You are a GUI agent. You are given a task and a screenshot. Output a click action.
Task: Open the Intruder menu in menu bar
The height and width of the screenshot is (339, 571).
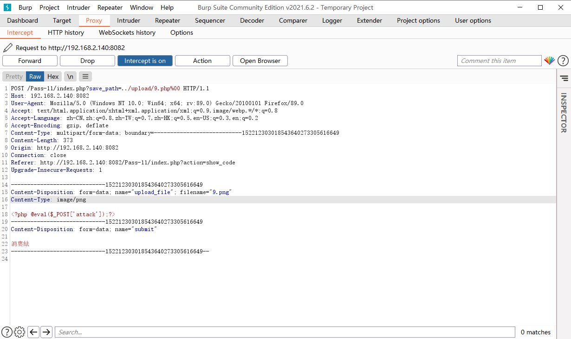coord(78,7)
